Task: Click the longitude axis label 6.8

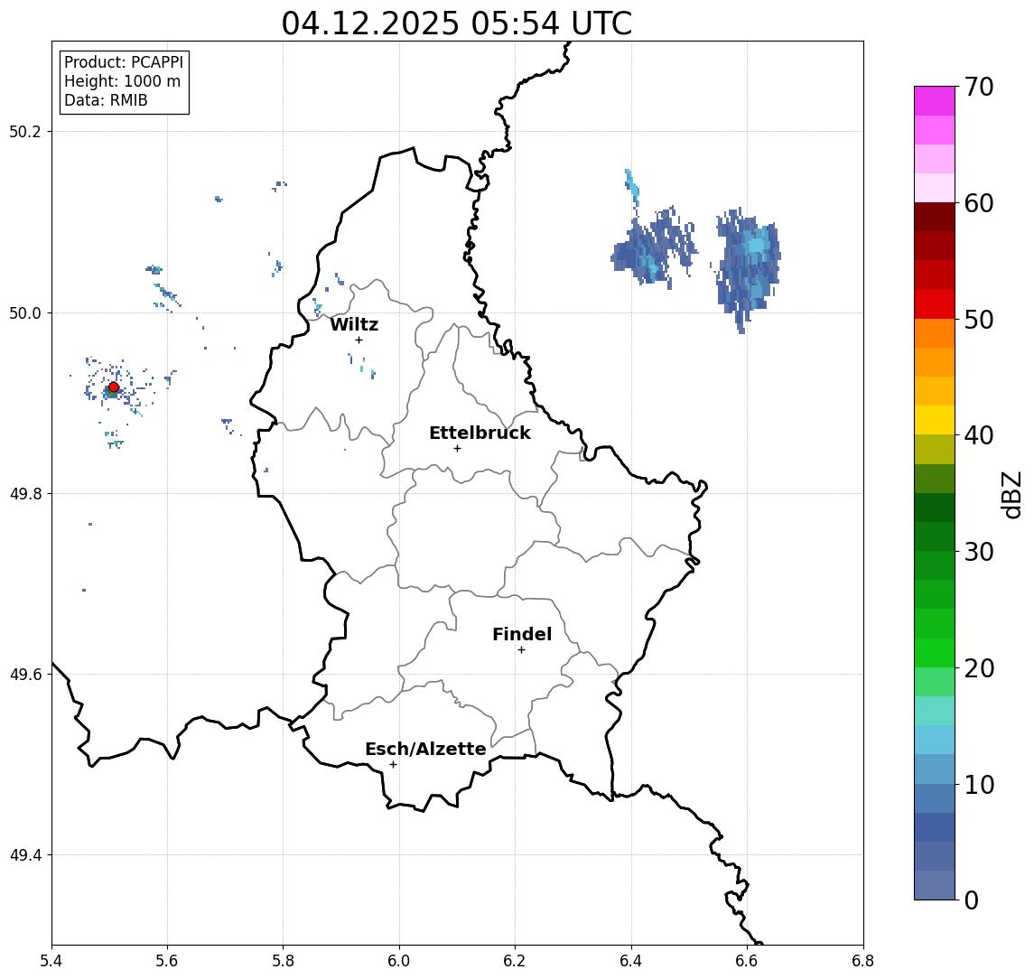Action: pyautogui.click(x=863, y=961)
